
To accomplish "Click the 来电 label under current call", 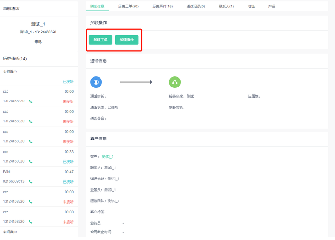I will 38,42.
